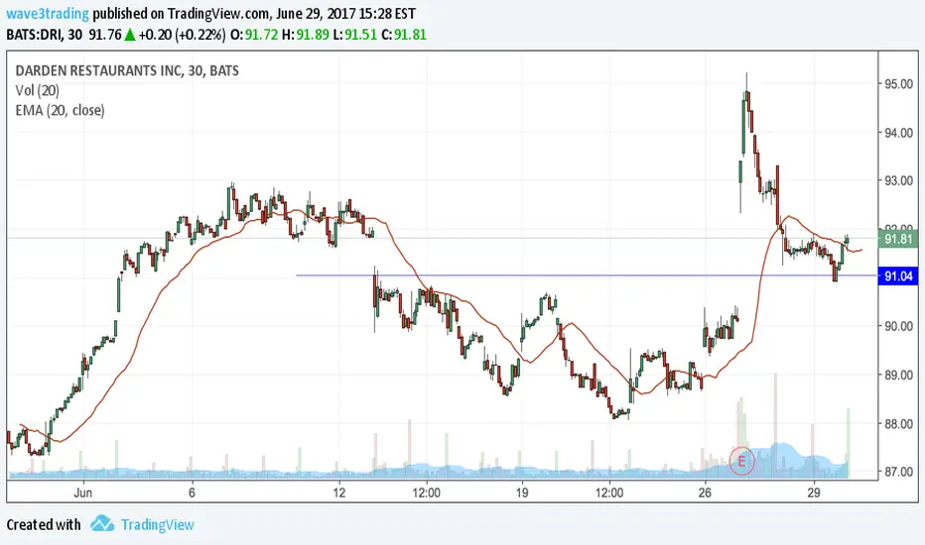
Task: Click the 6 date label on time axis
Action: click(192, 492)
